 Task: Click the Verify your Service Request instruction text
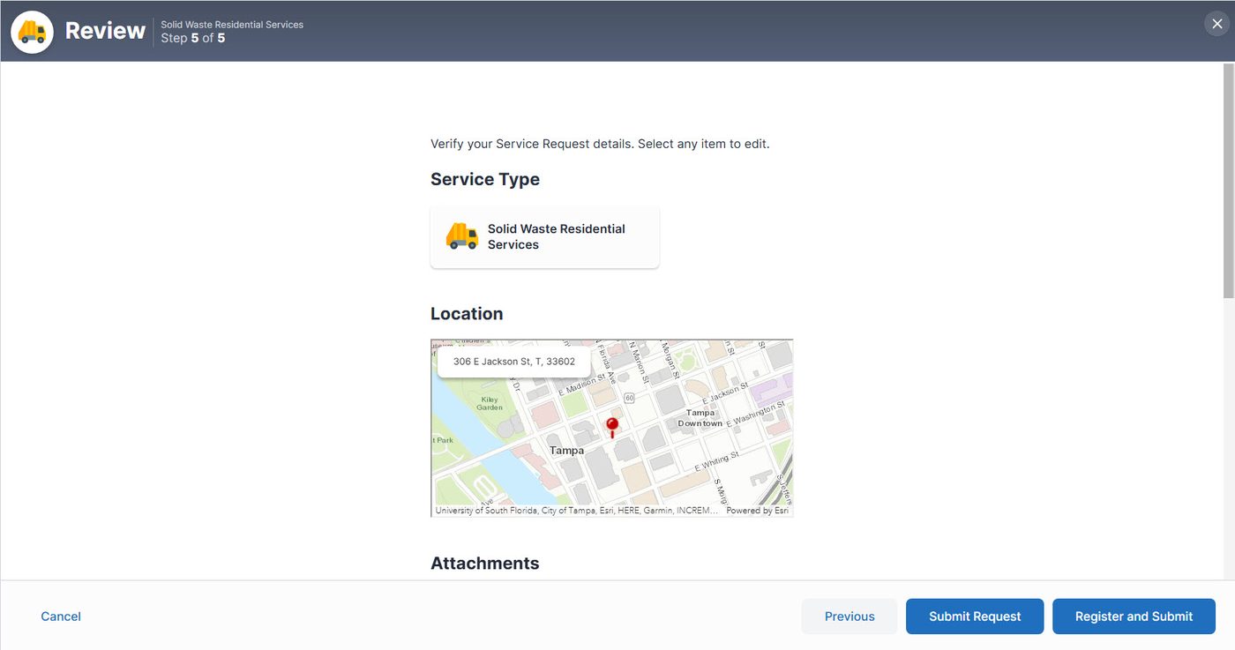tap(600, 144)
